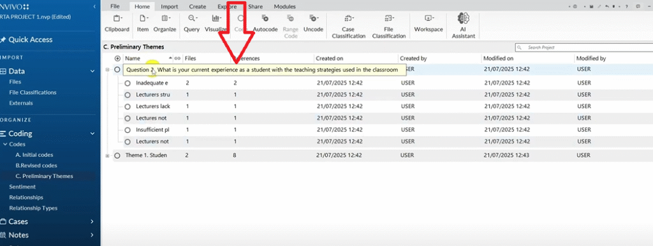Open the Item ribbon menu

point(143,24)
